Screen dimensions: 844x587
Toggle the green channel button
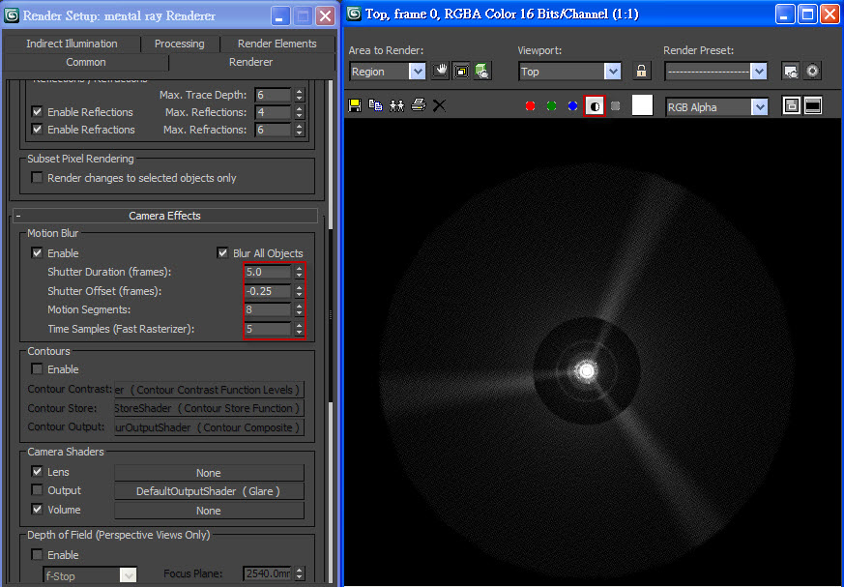(x=551, y=106)
